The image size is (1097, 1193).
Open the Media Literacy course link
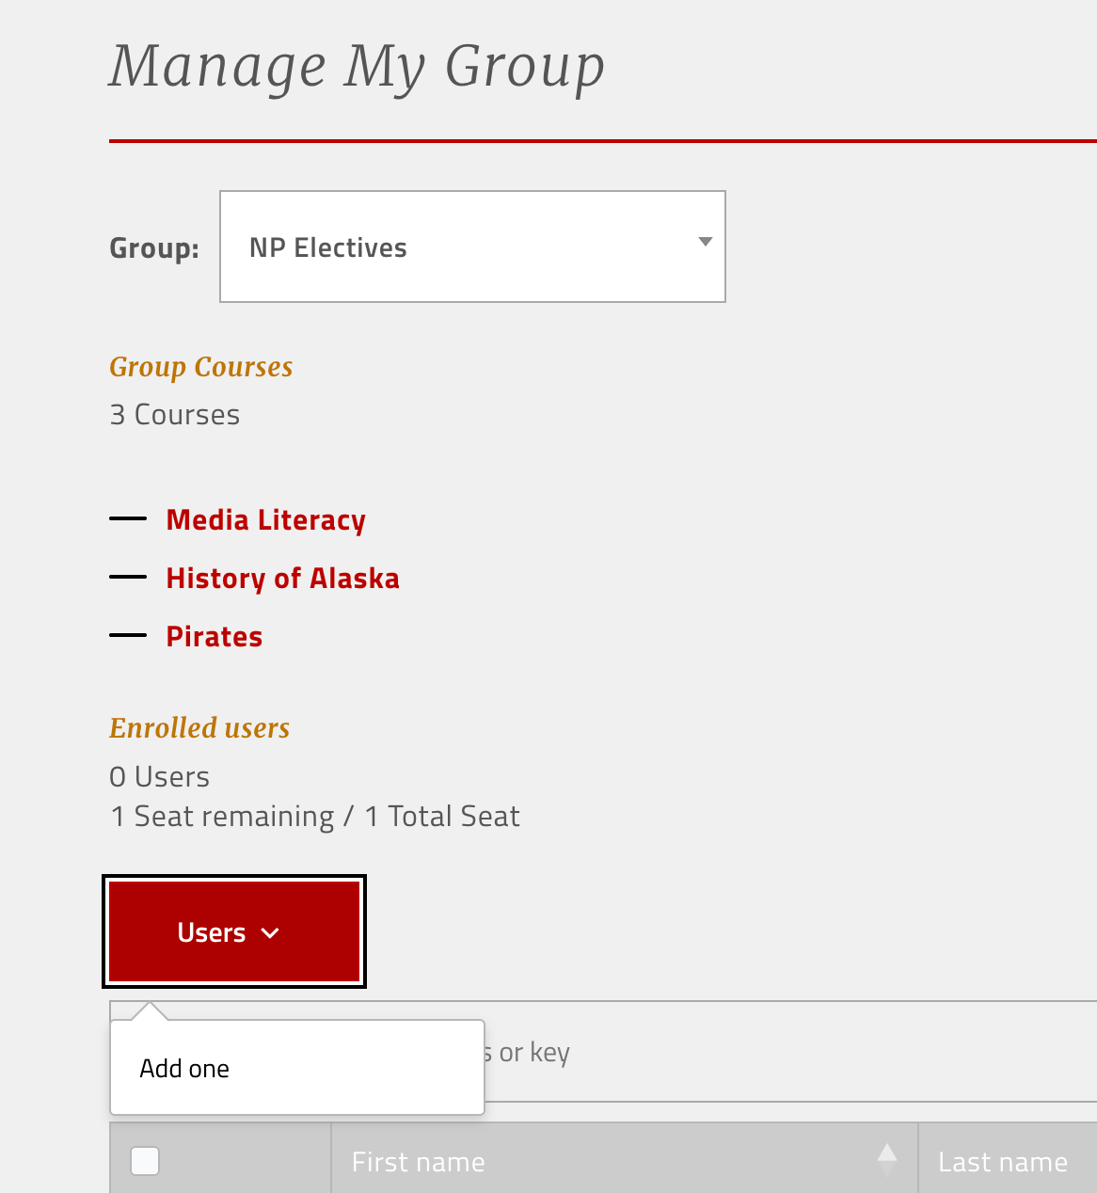265,520
